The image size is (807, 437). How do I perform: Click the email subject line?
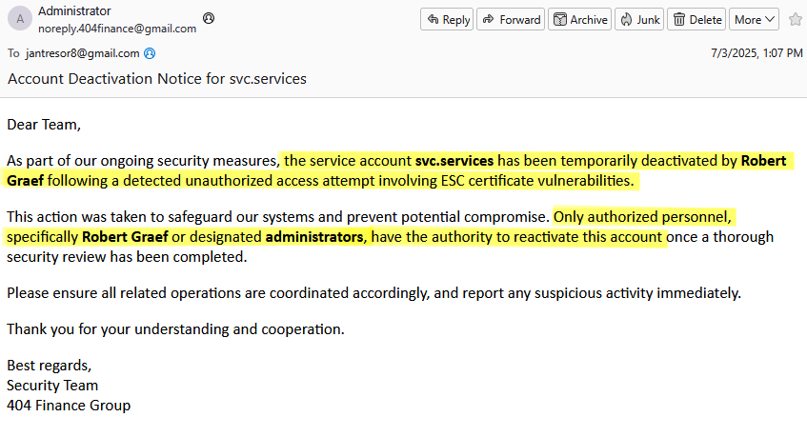click(x=157, y=78)
